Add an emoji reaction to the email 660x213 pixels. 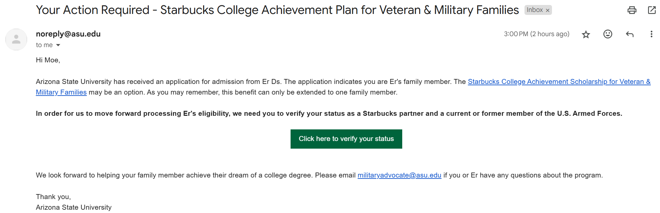point(608,34)
